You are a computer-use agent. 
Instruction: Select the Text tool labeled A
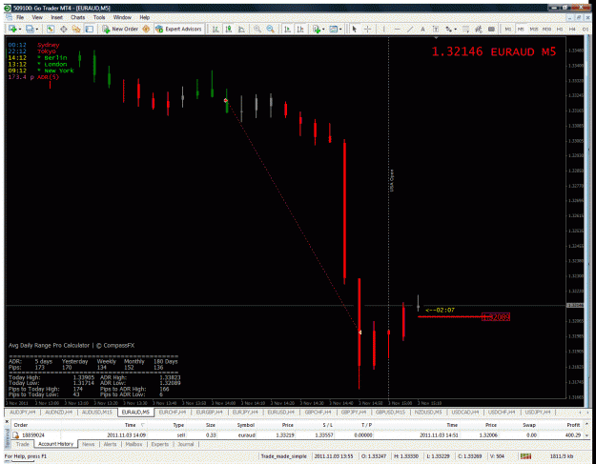422,29
